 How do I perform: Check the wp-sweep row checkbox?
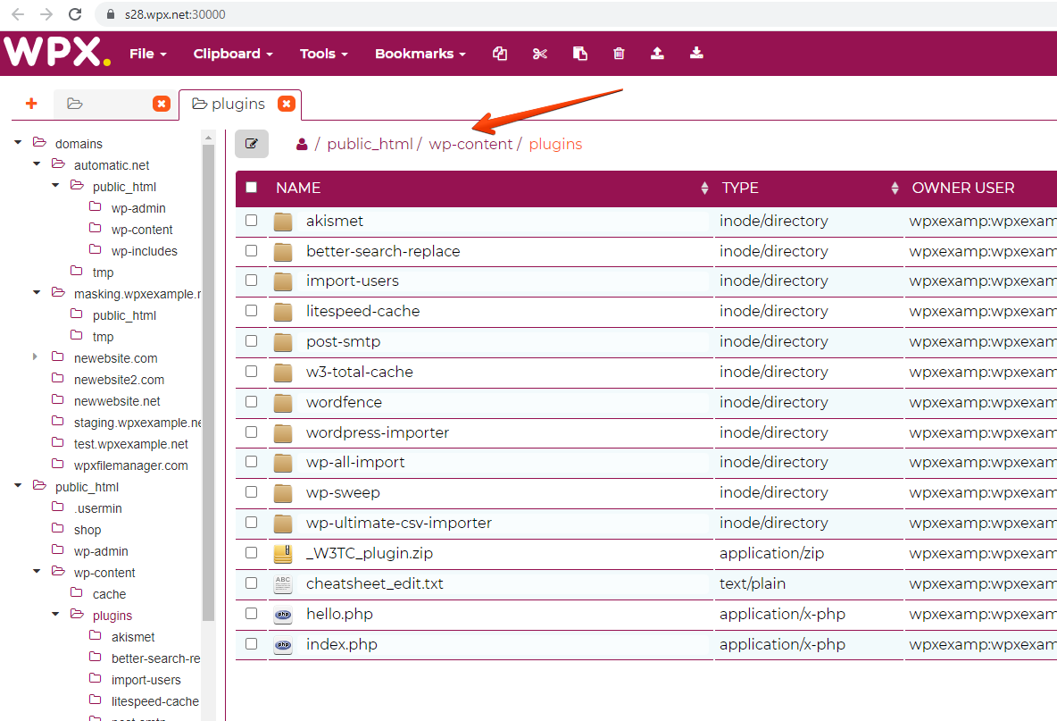coord(252,492)
